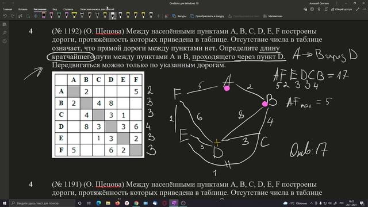Show recent notes in left sidebar
368x207 pixels.
click(5, 41)
